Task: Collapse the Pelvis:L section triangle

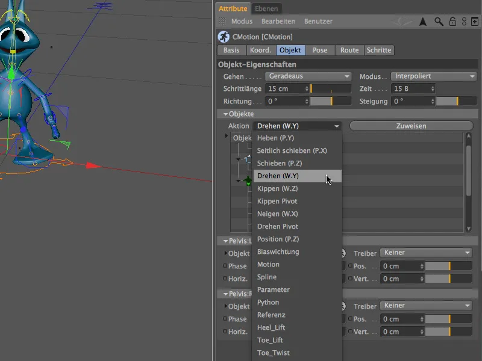Action: pyautogui.click(x=225, y=241)
